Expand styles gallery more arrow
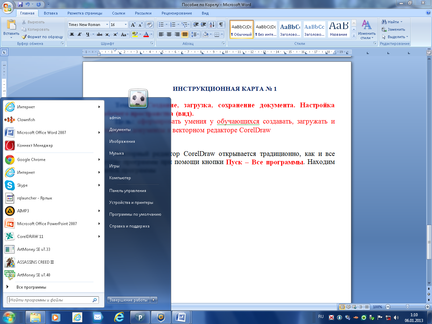This screenshot has width=432, height=324. [x=354, y=36]
